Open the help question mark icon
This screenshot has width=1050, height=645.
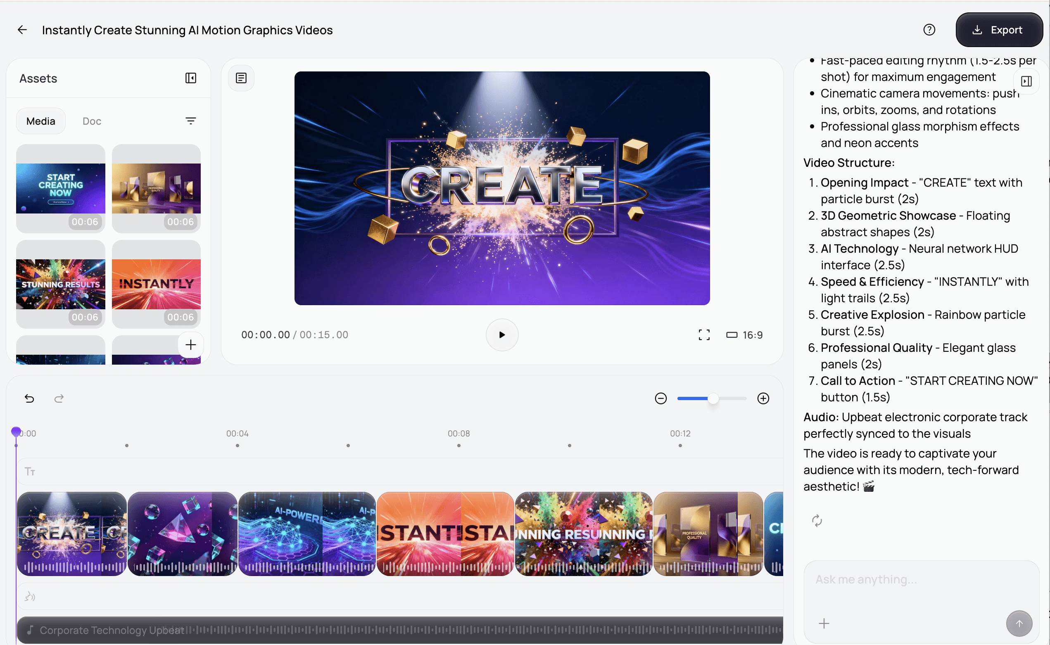929,30
